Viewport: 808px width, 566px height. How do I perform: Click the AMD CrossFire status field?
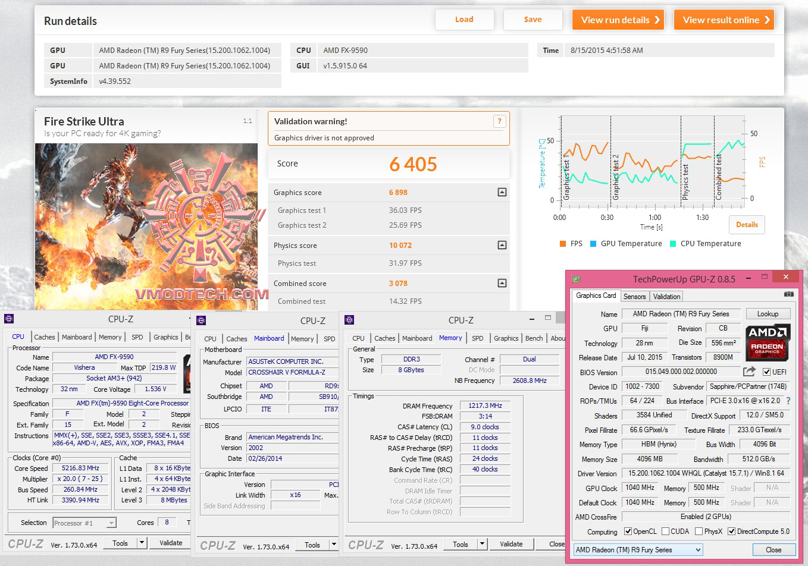point(706,517)
